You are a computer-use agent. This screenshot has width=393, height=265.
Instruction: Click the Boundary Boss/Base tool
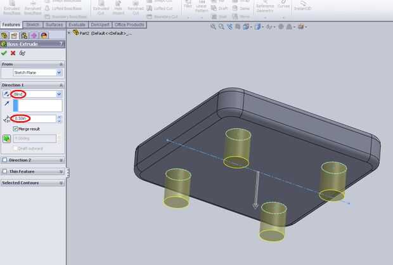point(66,16)
